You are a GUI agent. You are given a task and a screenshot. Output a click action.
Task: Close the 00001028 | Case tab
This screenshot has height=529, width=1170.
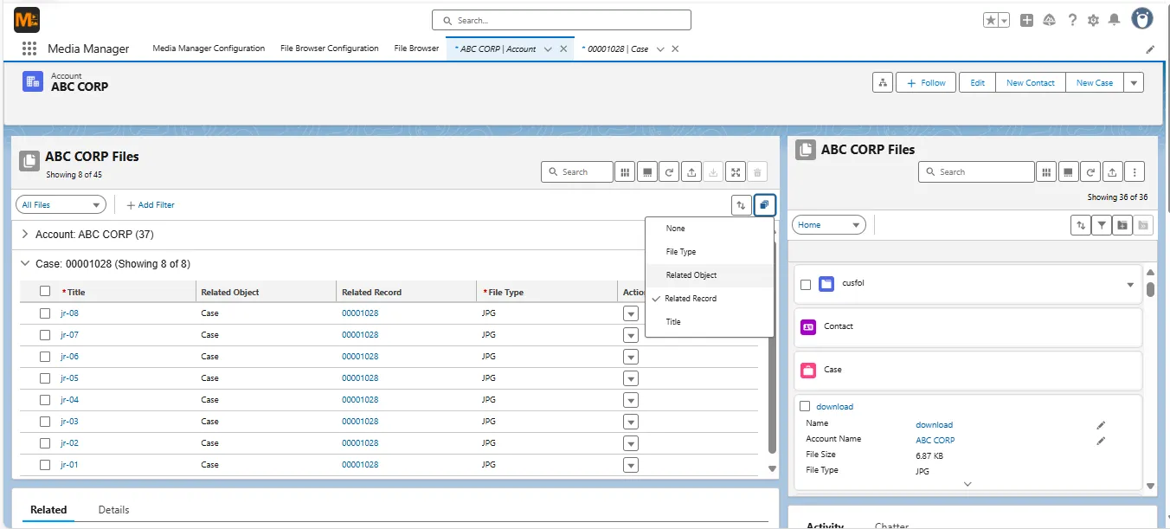tap(675, 49)
